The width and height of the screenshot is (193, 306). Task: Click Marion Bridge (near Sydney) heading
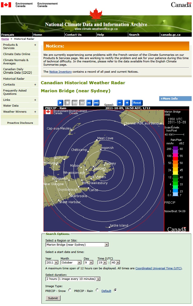[76, 91]
